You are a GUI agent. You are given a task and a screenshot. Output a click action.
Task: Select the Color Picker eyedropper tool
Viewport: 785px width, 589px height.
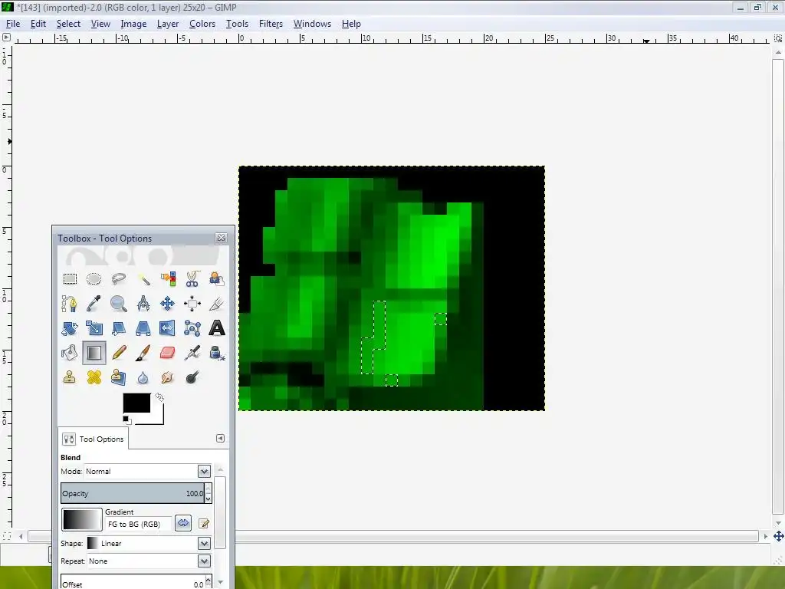pos(94,304)
